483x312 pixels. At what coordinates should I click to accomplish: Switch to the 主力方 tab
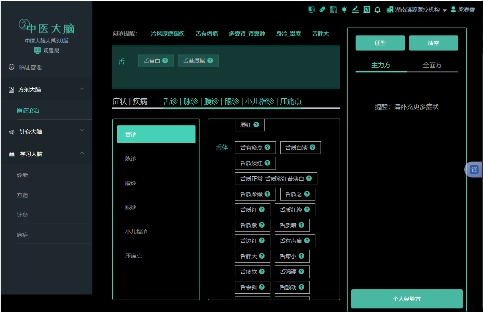click(381, 65)
